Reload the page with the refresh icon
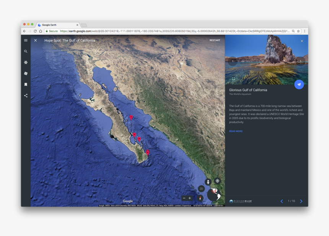This screenshot has width=329, height=236. click(x=35, y=31)
